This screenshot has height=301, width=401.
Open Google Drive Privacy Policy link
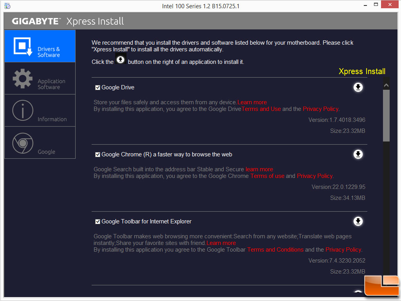coord(321,109)
